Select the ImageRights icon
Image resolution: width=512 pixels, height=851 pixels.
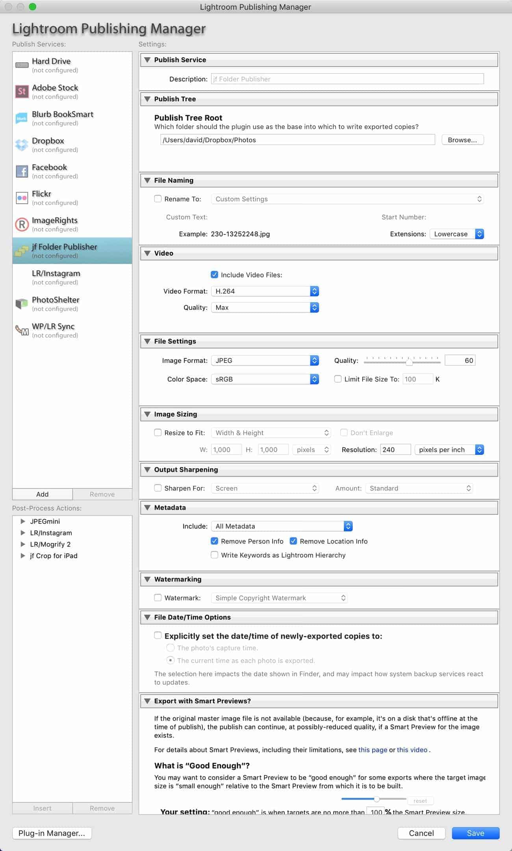[x=22, y=224]
